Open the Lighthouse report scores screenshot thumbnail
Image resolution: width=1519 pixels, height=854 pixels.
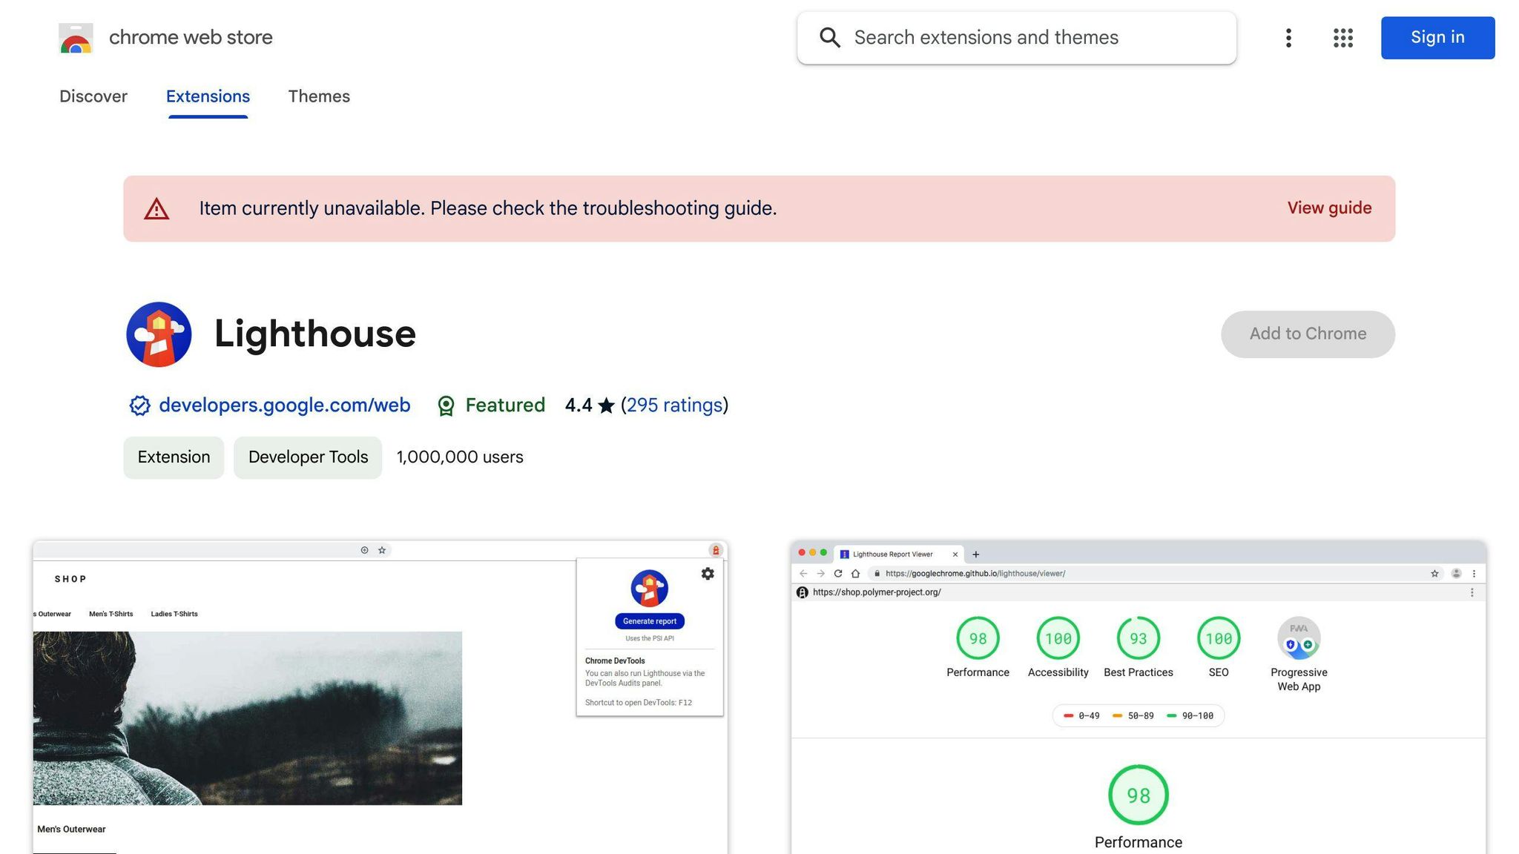(x=1138, y=697)
